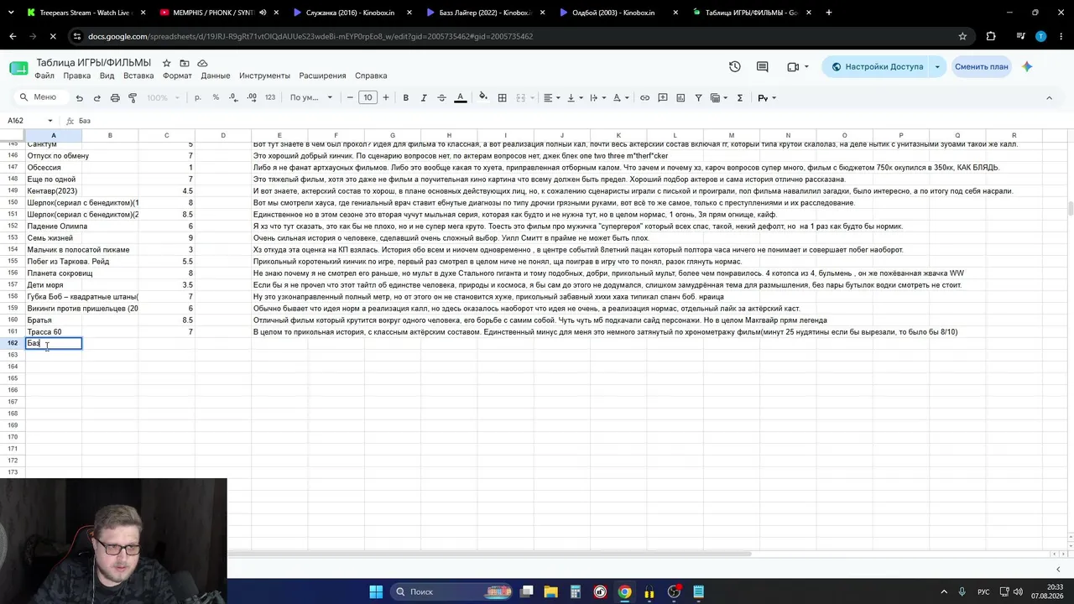Increase decimal places button
The height and width of the screenshot is (604, 1074).
tap(252, 97)
